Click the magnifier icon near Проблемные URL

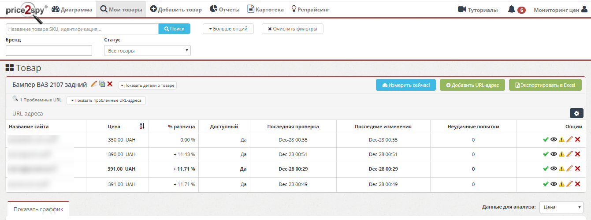point(15,99)
